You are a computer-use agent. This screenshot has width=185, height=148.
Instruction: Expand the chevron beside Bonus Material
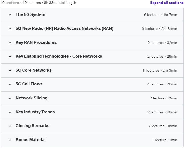(x=10, y=140)
